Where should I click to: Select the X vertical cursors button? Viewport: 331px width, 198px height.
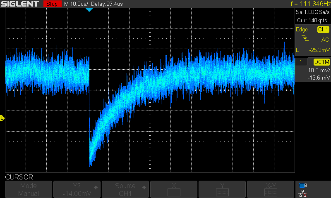tap(174, 189)
